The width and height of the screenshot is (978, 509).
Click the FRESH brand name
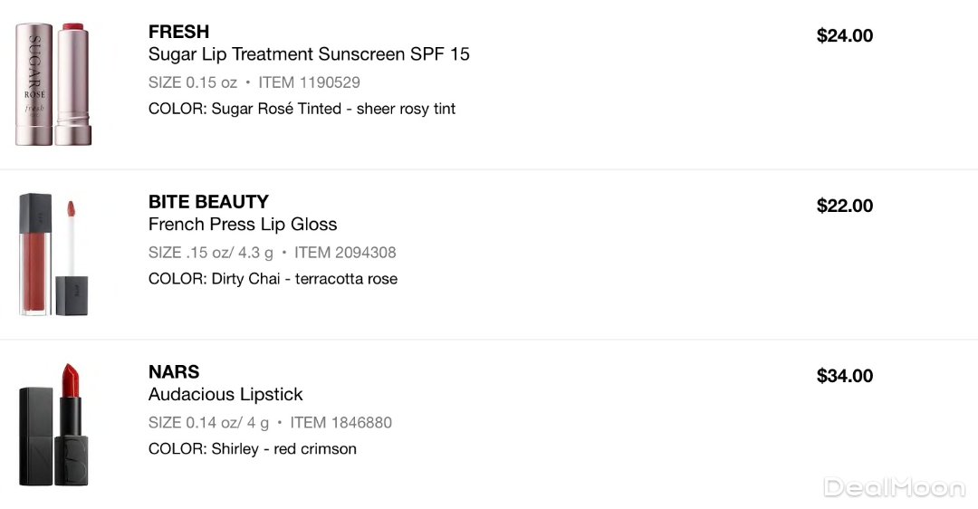pos(179,32)
